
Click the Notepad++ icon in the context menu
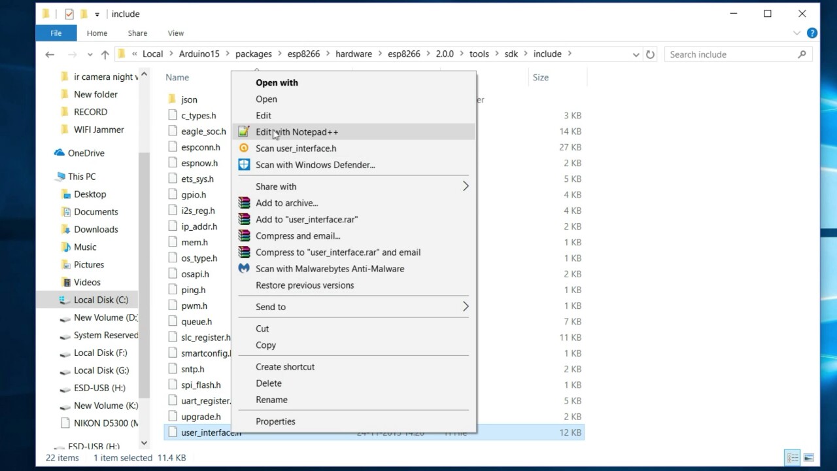coord(244,131)
